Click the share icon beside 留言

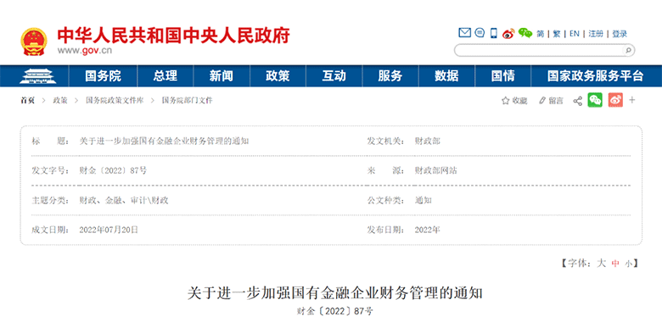click(x=578, y=101)
